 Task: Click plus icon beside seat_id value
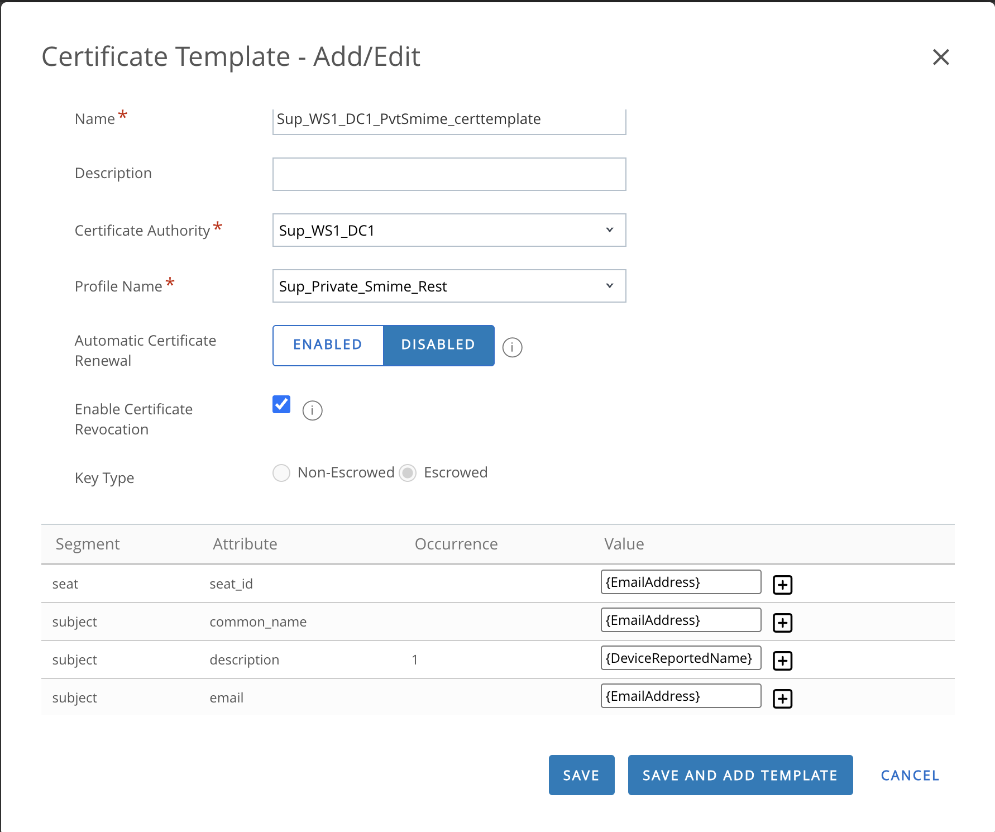click(x=782, y=585)
